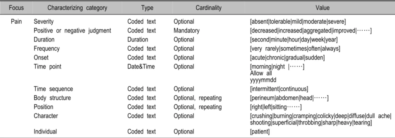
Task: Select Position's Optional, repeating cell
Action: point(197,107)
